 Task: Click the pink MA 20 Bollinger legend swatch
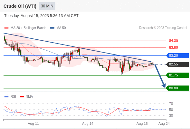pyautogui.click(x=6, y=28)
